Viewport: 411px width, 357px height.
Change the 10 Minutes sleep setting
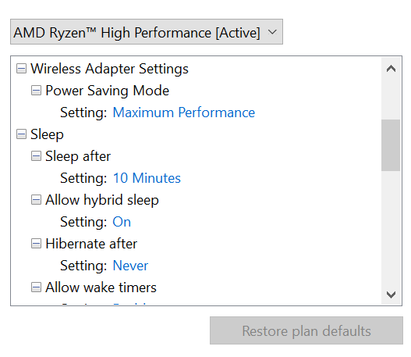(147, 178)
